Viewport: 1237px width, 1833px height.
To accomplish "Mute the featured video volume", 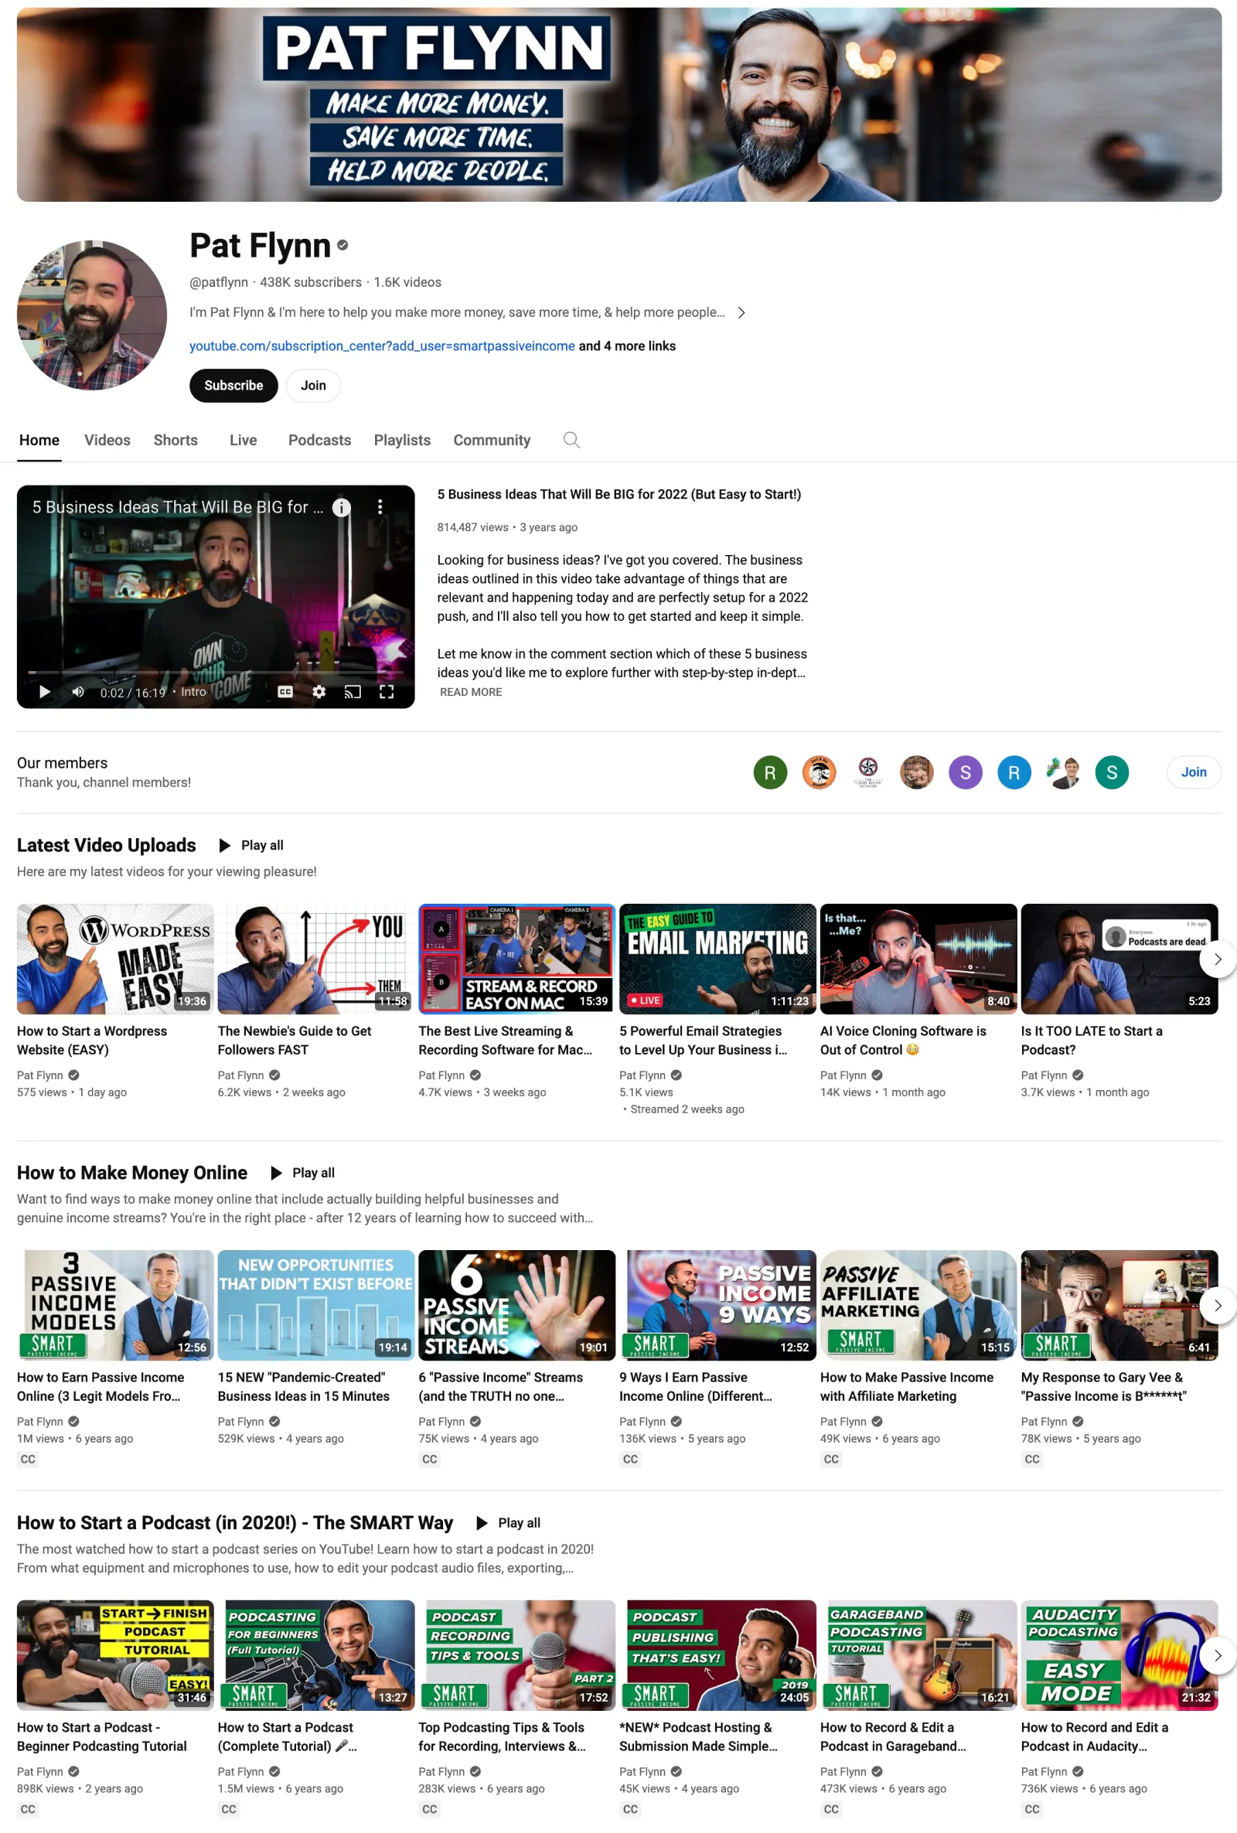I will pyautogui.click(x=78, y=692).
